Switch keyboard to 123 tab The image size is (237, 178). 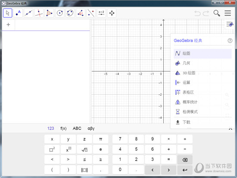click(x=51, y=128)
